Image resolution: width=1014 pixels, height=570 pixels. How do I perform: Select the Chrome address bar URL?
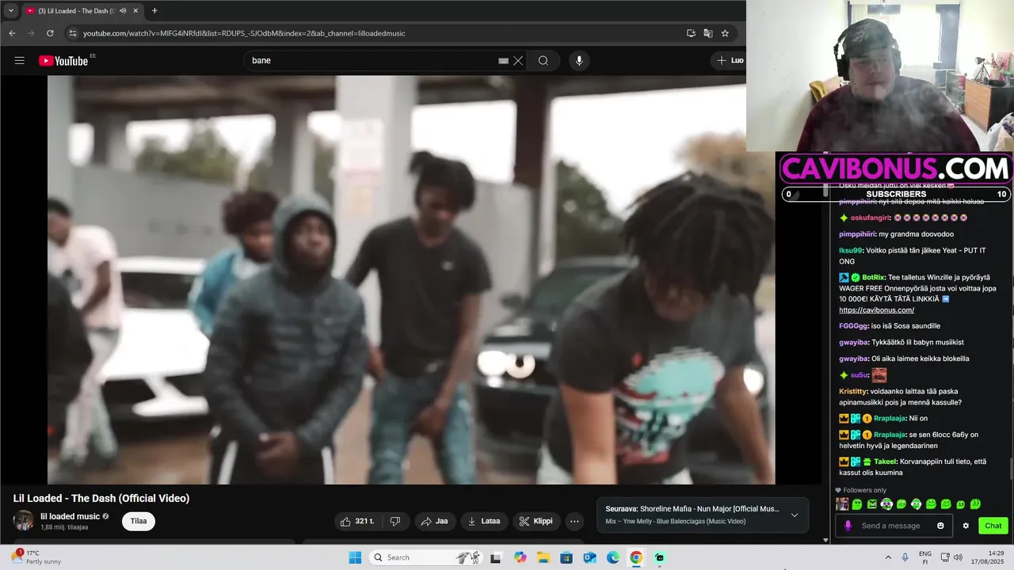pyautogui.click(x=244, y=33)
